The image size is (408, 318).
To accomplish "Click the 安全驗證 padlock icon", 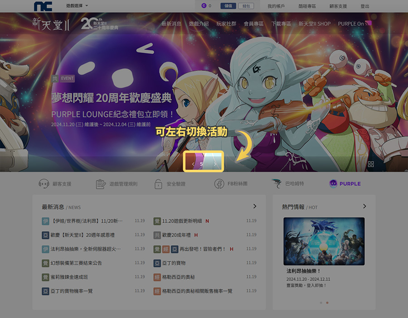I will [158, 184].
